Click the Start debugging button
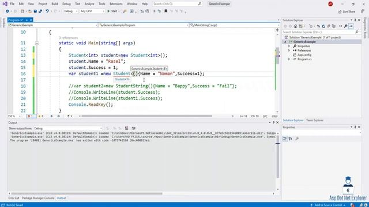369x207 pixels. (112, 11)
